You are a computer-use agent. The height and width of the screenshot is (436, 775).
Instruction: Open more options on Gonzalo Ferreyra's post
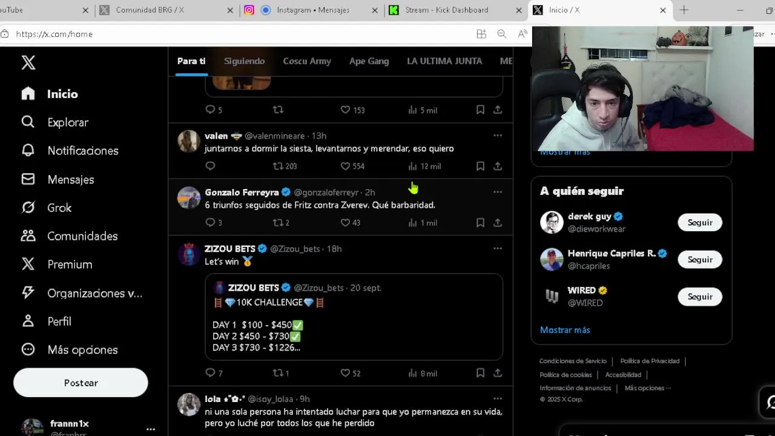pos(498,192)
